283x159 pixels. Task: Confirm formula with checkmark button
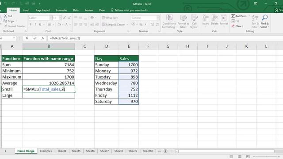[35, 38]
